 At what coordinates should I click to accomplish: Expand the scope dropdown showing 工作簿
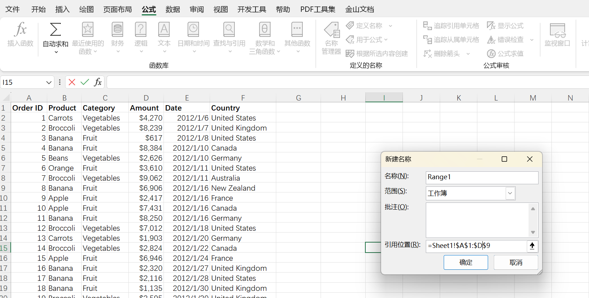(x=510, y=193)
